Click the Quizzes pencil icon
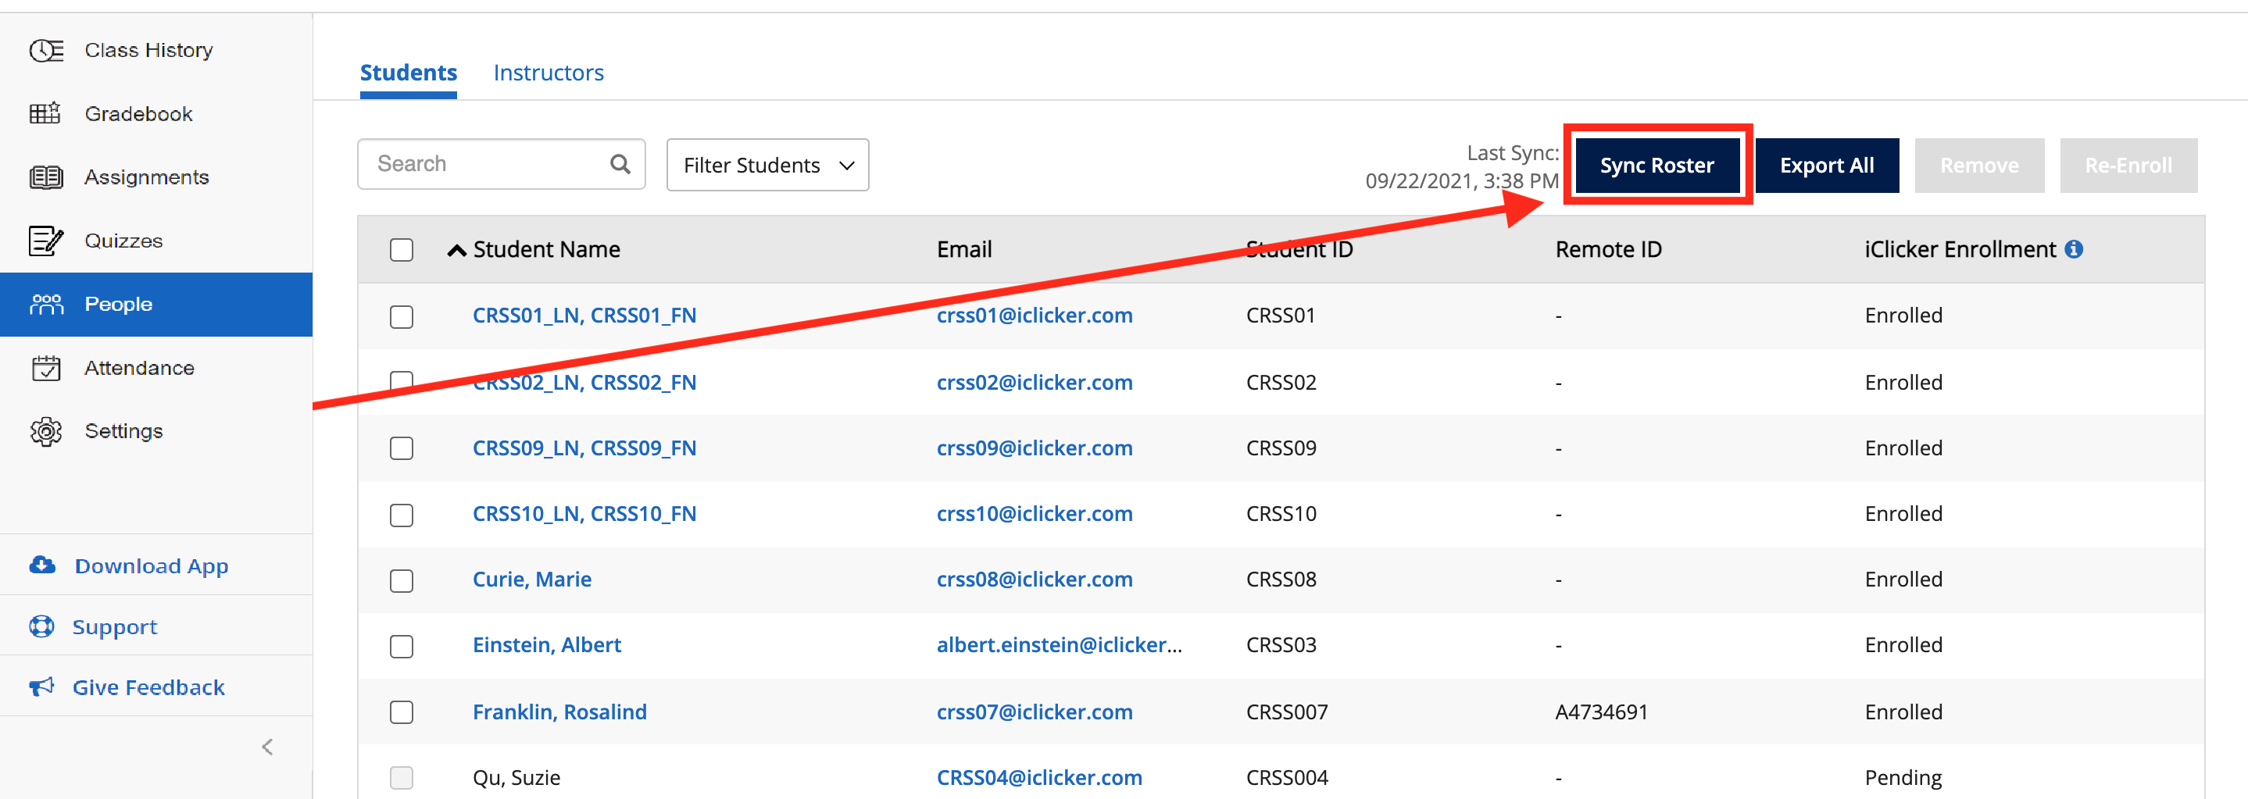 point(45,241)
